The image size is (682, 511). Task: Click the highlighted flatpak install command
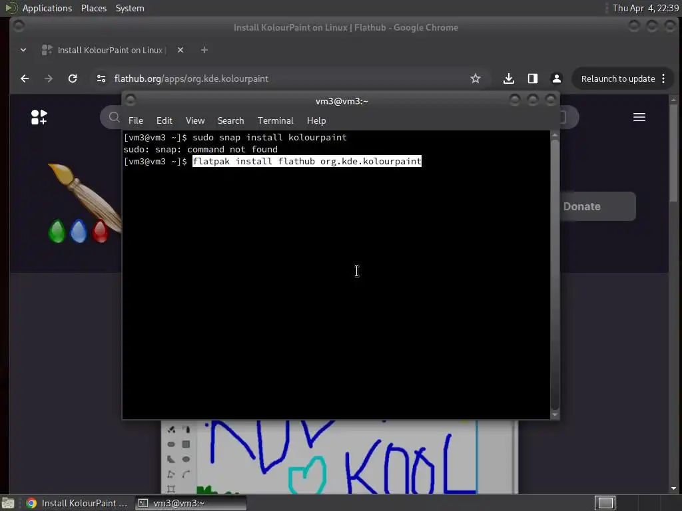307,161
